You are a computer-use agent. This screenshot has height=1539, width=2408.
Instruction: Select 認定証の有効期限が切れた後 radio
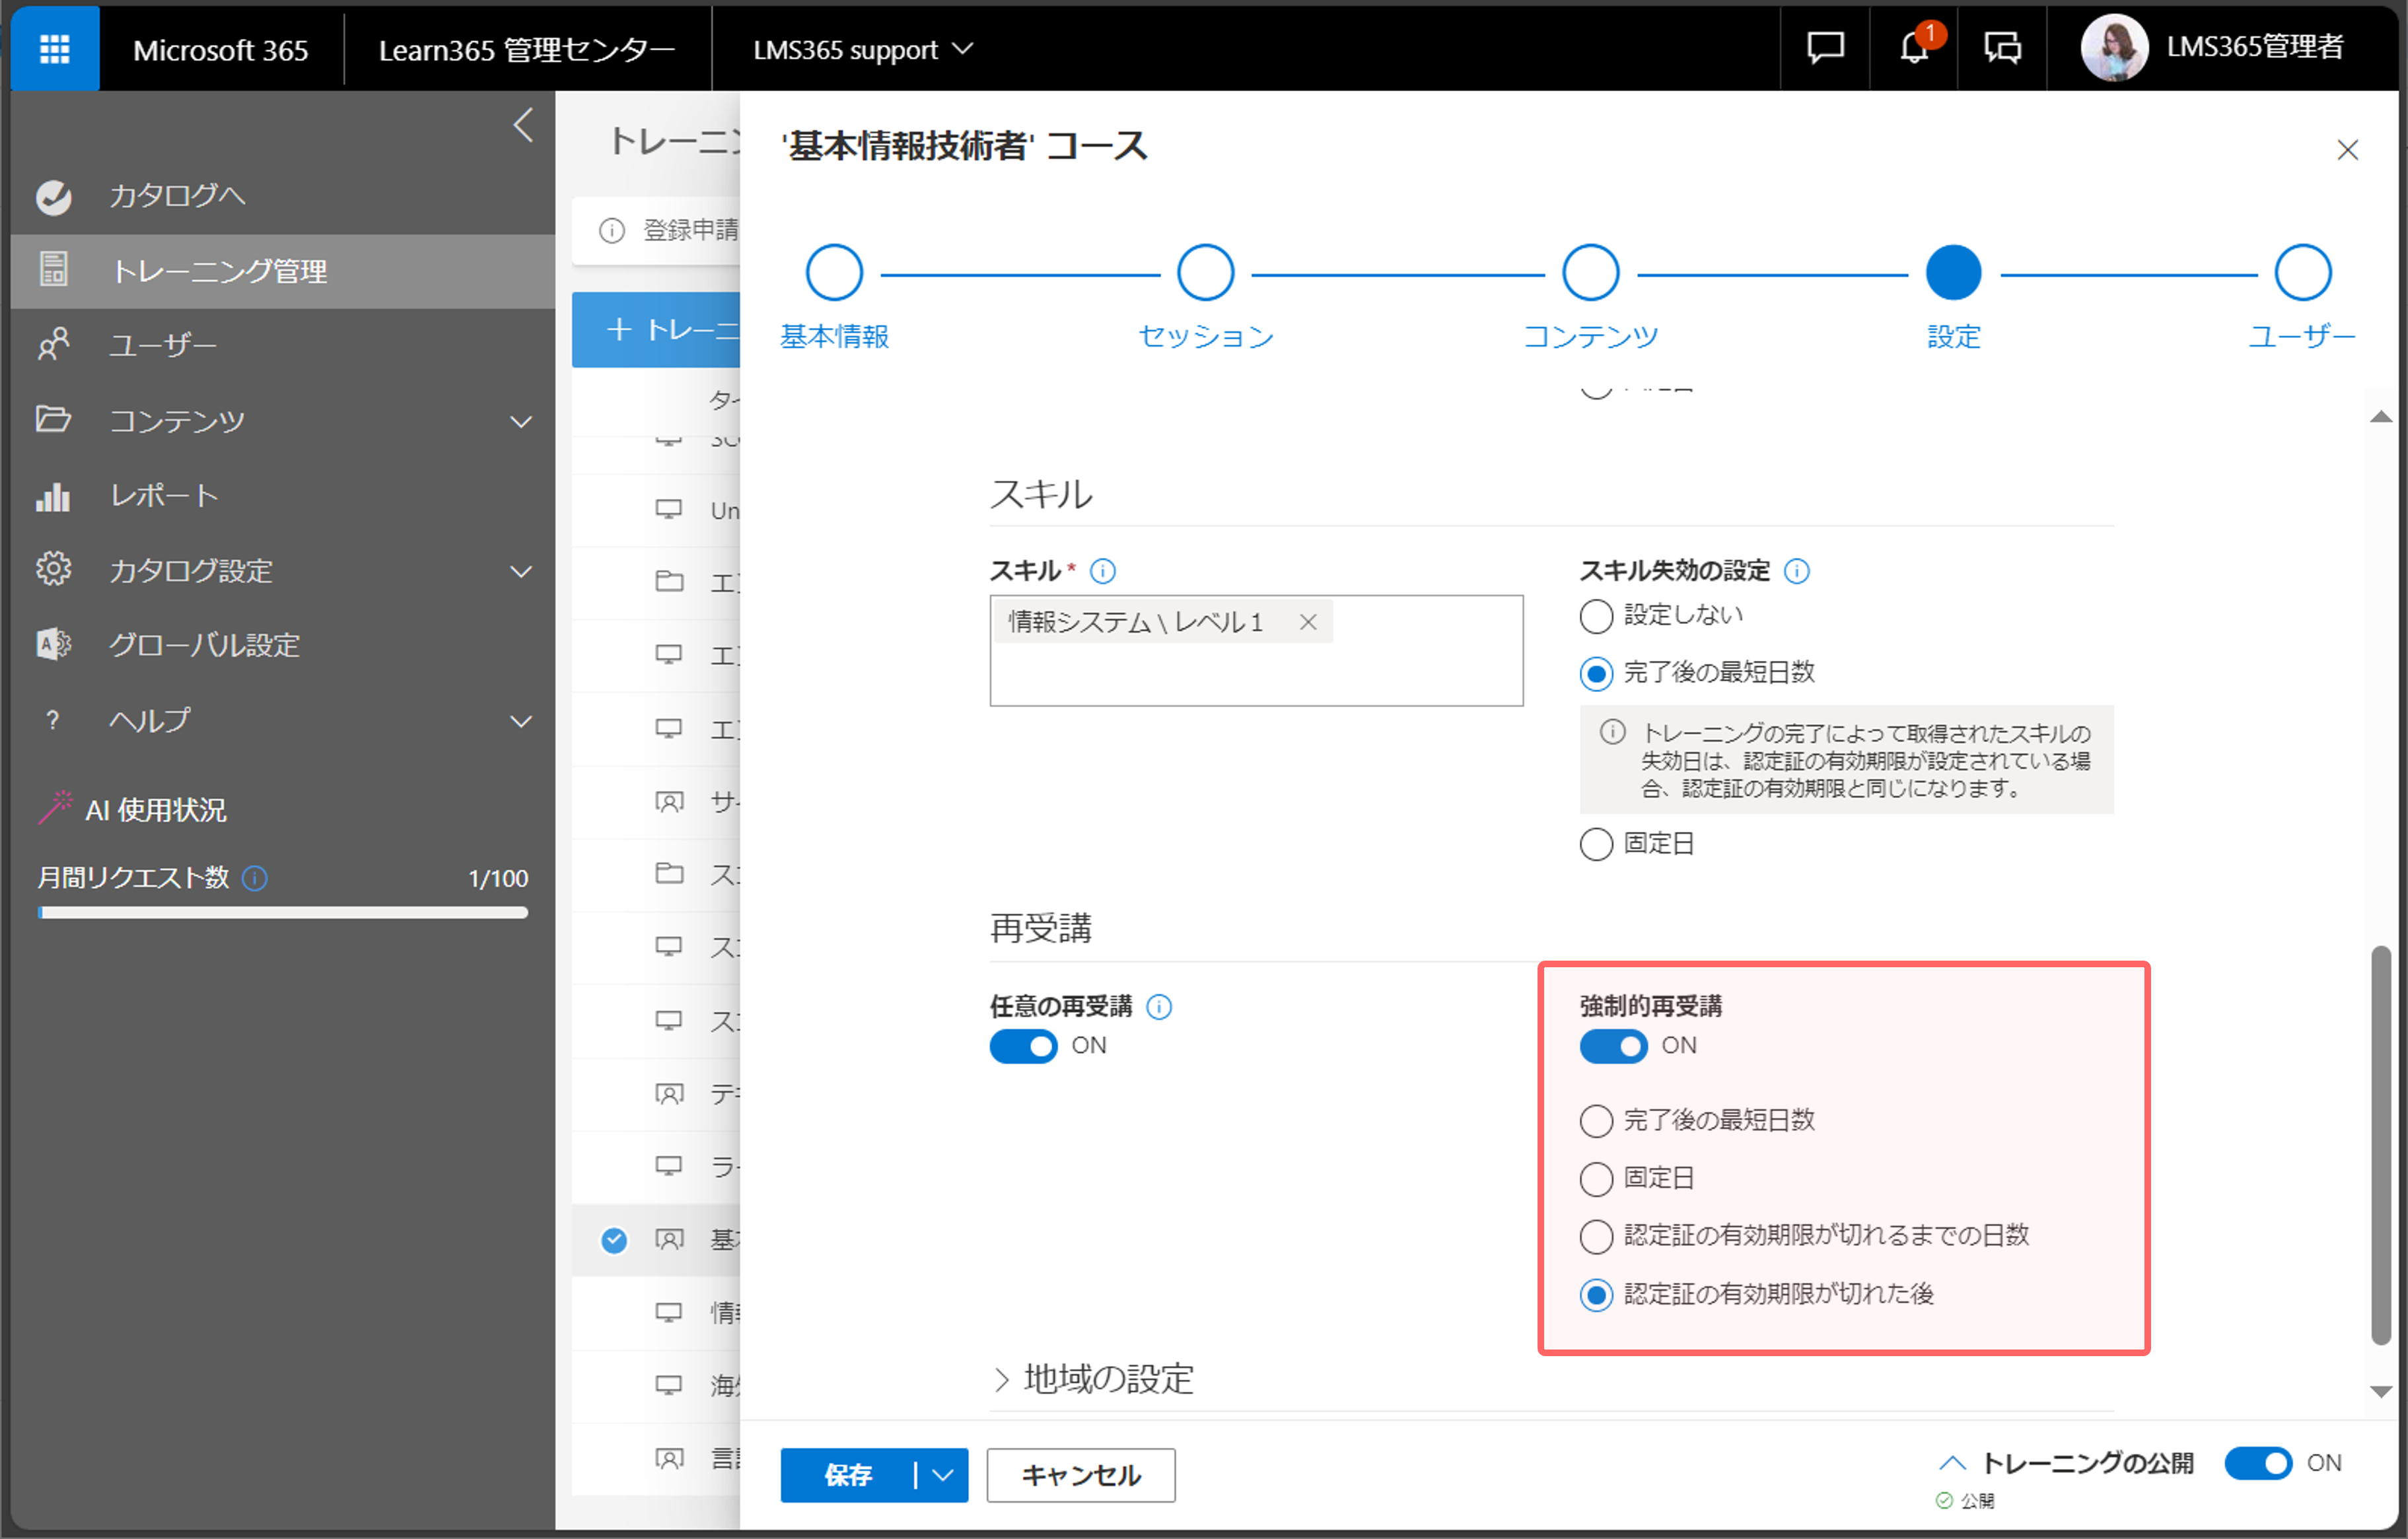click(1596, 1295)
